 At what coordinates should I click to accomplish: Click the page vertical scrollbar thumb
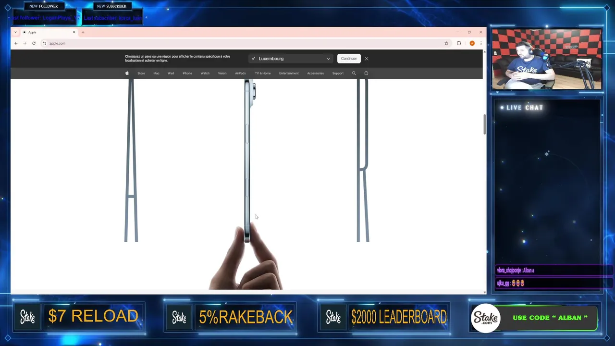(484, 124)
